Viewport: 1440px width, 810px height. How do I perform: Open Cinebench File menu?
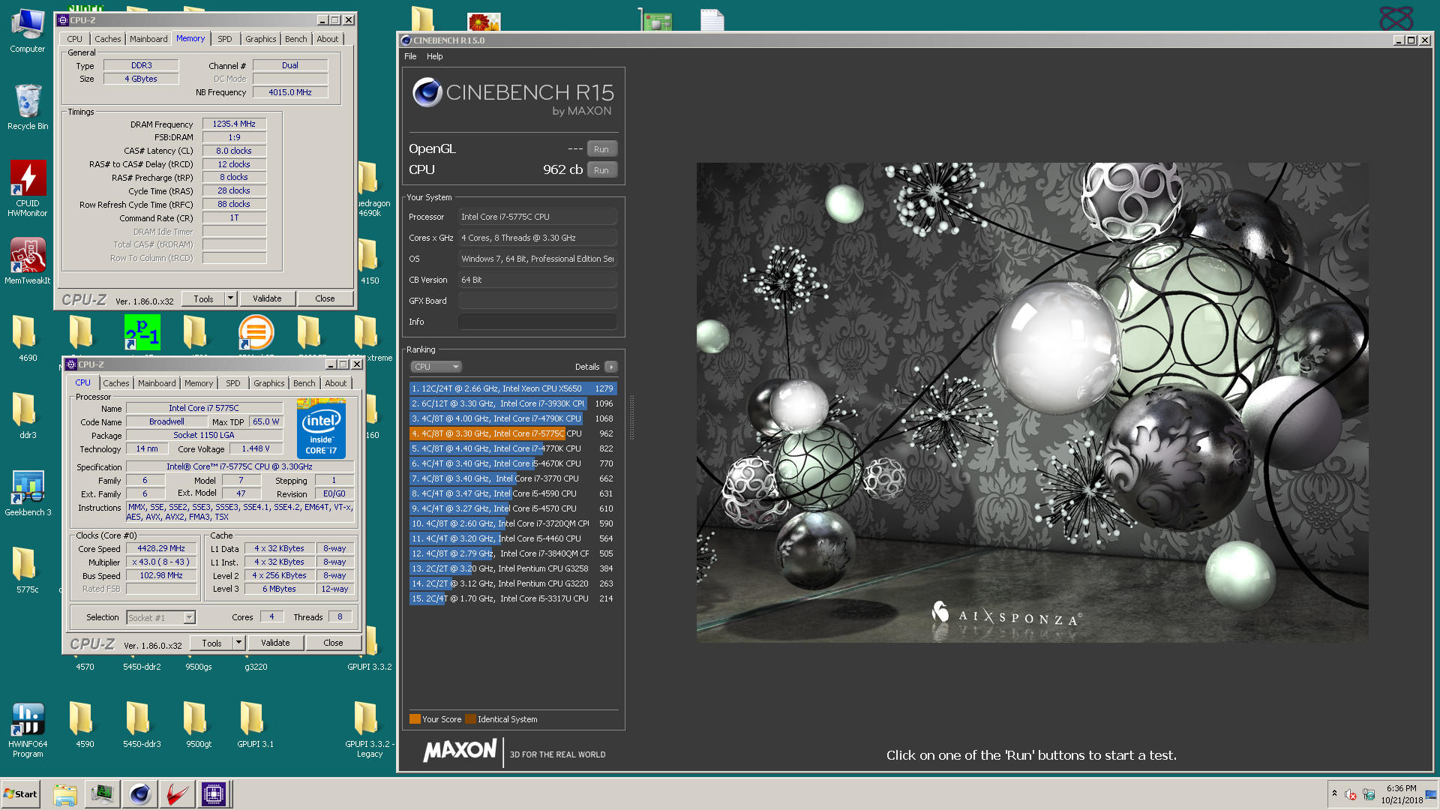pos(410,56)
